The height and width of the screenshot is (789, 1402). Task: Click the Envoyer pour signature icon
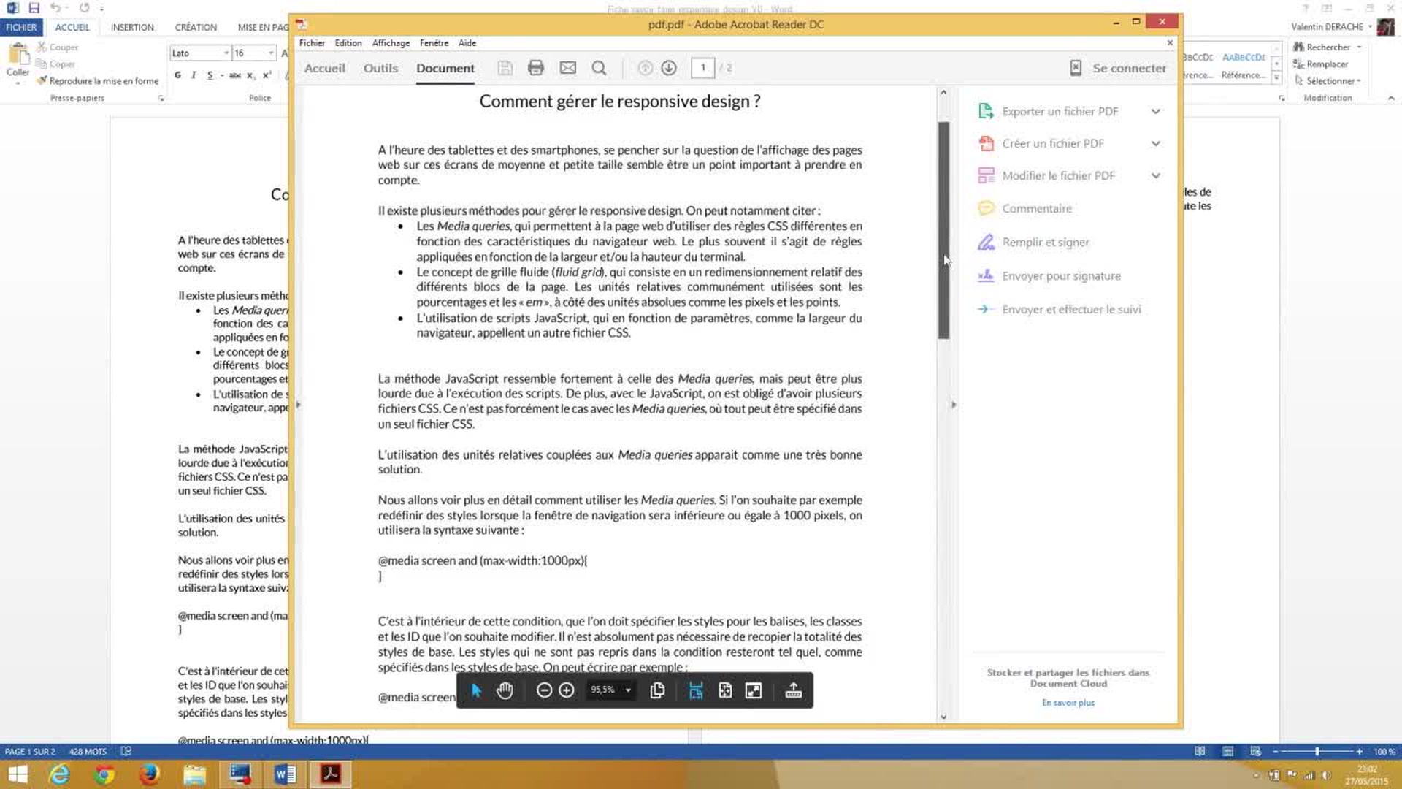(x=986, y=275)
